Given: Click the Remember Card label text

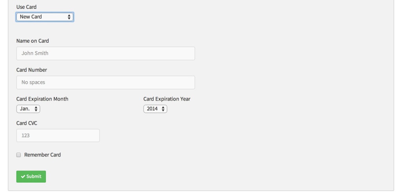Looking at the screenshot, I should pyautogui.click(x=42, y=155).
